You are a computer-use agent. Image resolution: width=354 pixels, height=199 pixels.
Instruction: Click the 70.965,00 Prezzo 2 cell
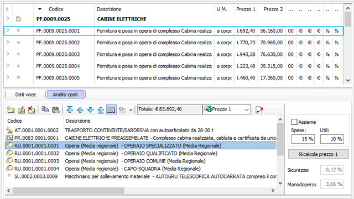[x=272, y=43]
